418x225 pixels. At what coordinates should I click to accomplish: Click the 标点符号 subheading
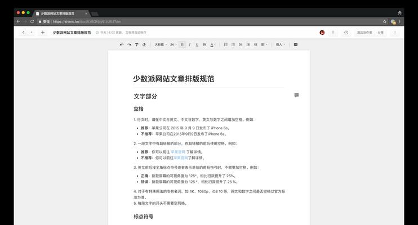click(x=144, y=217)
